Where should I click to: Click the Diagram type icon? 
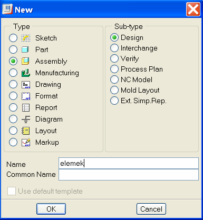click(26, 119)
